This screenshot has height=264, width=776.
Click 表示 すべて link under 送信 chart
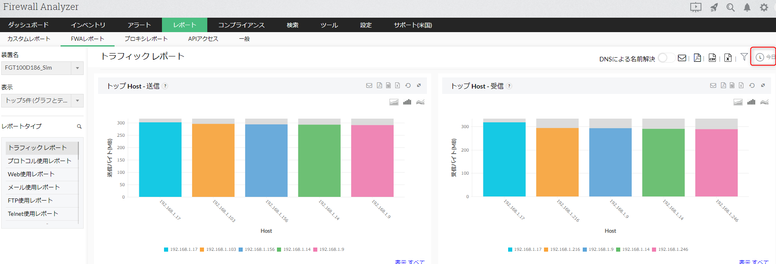[409, 262]
